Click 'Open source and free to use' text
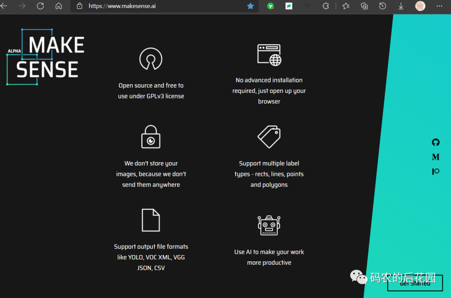The height and width of the screenshot is (298, 451). click(x=151, y=91)
